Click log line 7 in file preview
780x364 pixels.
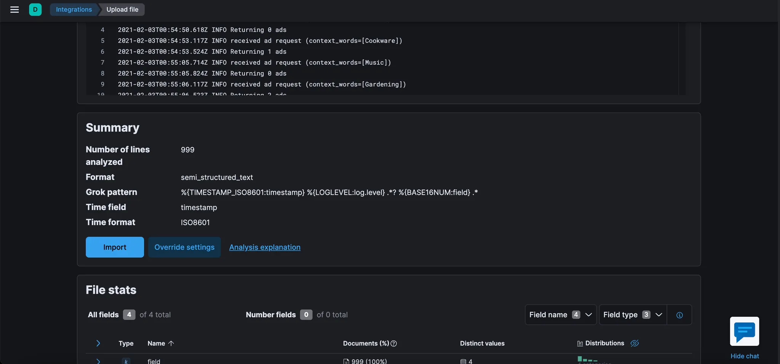point(254,62)
